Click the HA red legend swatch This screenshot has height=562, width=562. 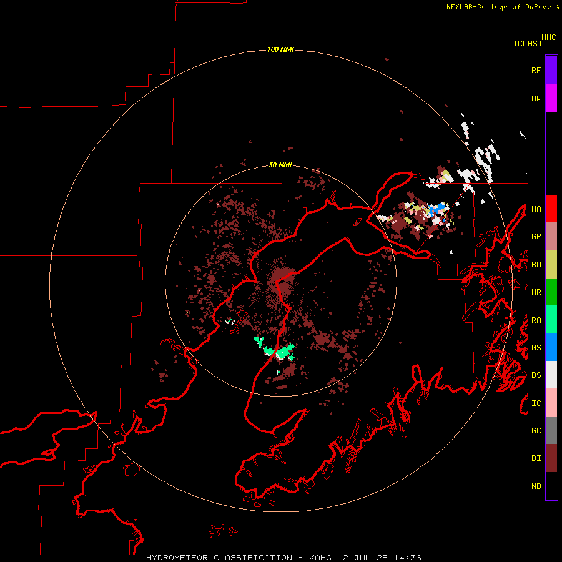[551, 209]
